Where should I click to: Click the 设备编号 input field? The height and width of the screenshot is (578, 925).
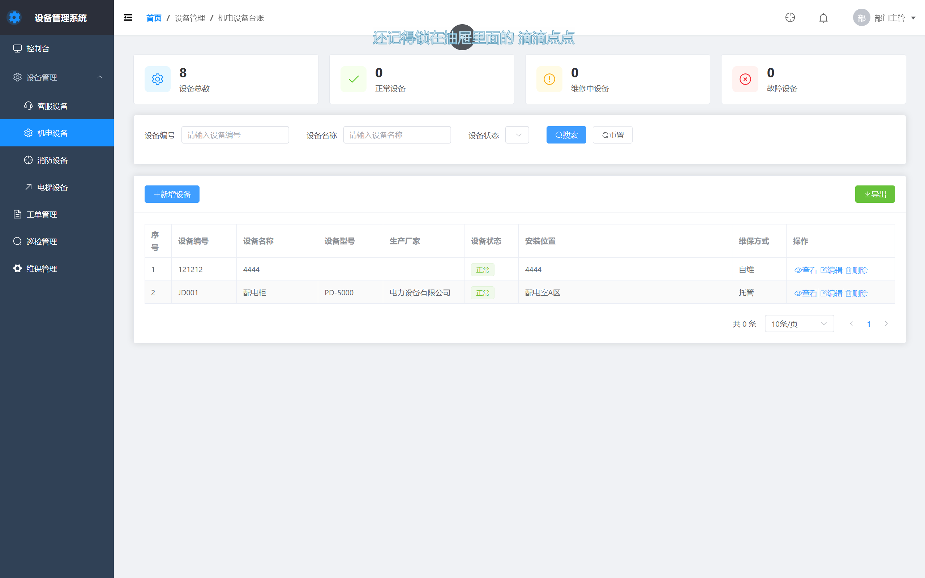[235, 135]
